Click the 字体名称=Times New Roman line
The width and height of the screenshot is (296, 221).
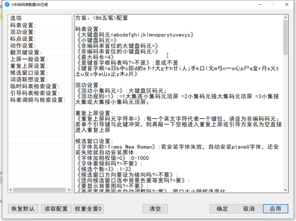(178, 150)
